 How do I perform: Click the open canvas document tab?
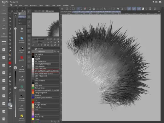pyautogui.click(x=97, y=12)
